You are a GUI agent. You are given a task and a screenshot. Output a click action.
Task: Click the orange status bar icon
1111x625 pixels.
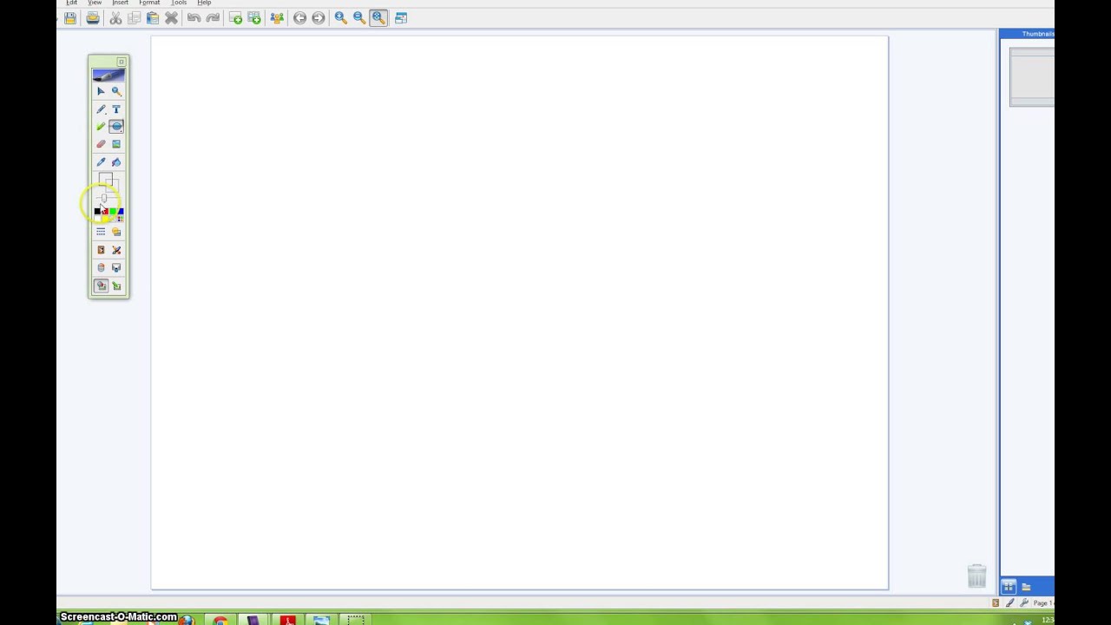[996, 602]
